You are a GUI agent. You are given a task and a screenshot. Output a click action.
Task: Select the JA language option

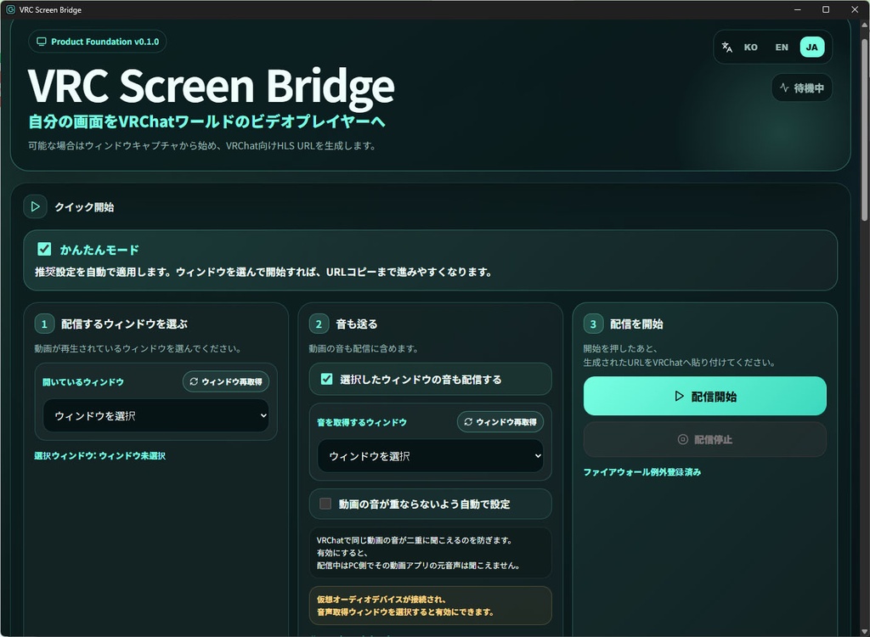click(x=811, y=48)
